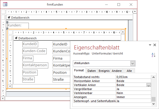Select the Straße text box
The height and width of the screenshot is (109, 159).
click(61, 80)
